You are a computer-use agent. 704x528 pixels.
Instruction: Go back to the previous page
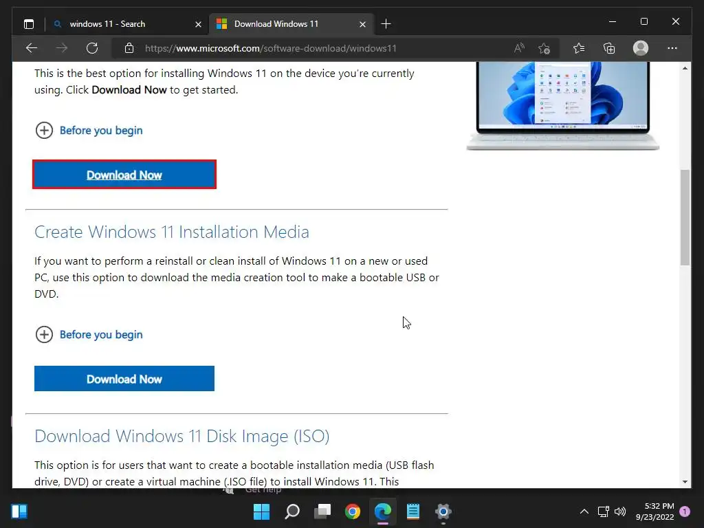click(x=32, y=48)
